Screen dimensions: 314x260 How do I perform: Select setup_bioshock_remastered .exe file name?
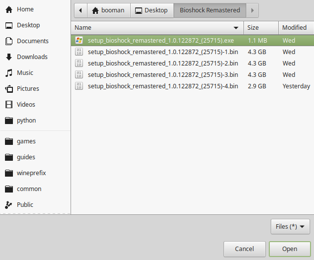click(161, 41)
